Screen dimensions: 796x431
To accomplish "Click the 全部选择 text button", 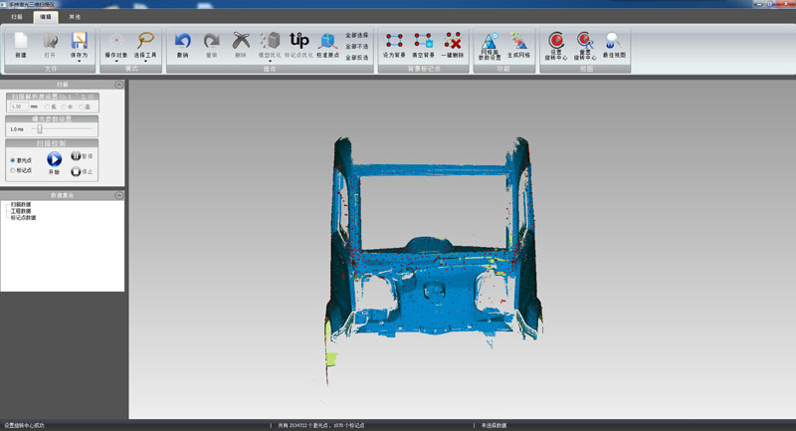I will coord(357,34).
